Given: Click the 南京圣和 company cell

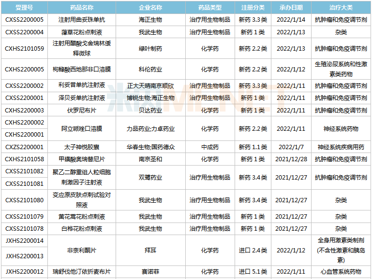Looking at the screenshot, I should point(150,159).
